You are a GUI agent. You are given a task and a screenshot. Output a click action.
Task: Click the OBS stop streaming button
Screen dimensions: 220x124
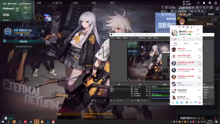click(208, 87)
